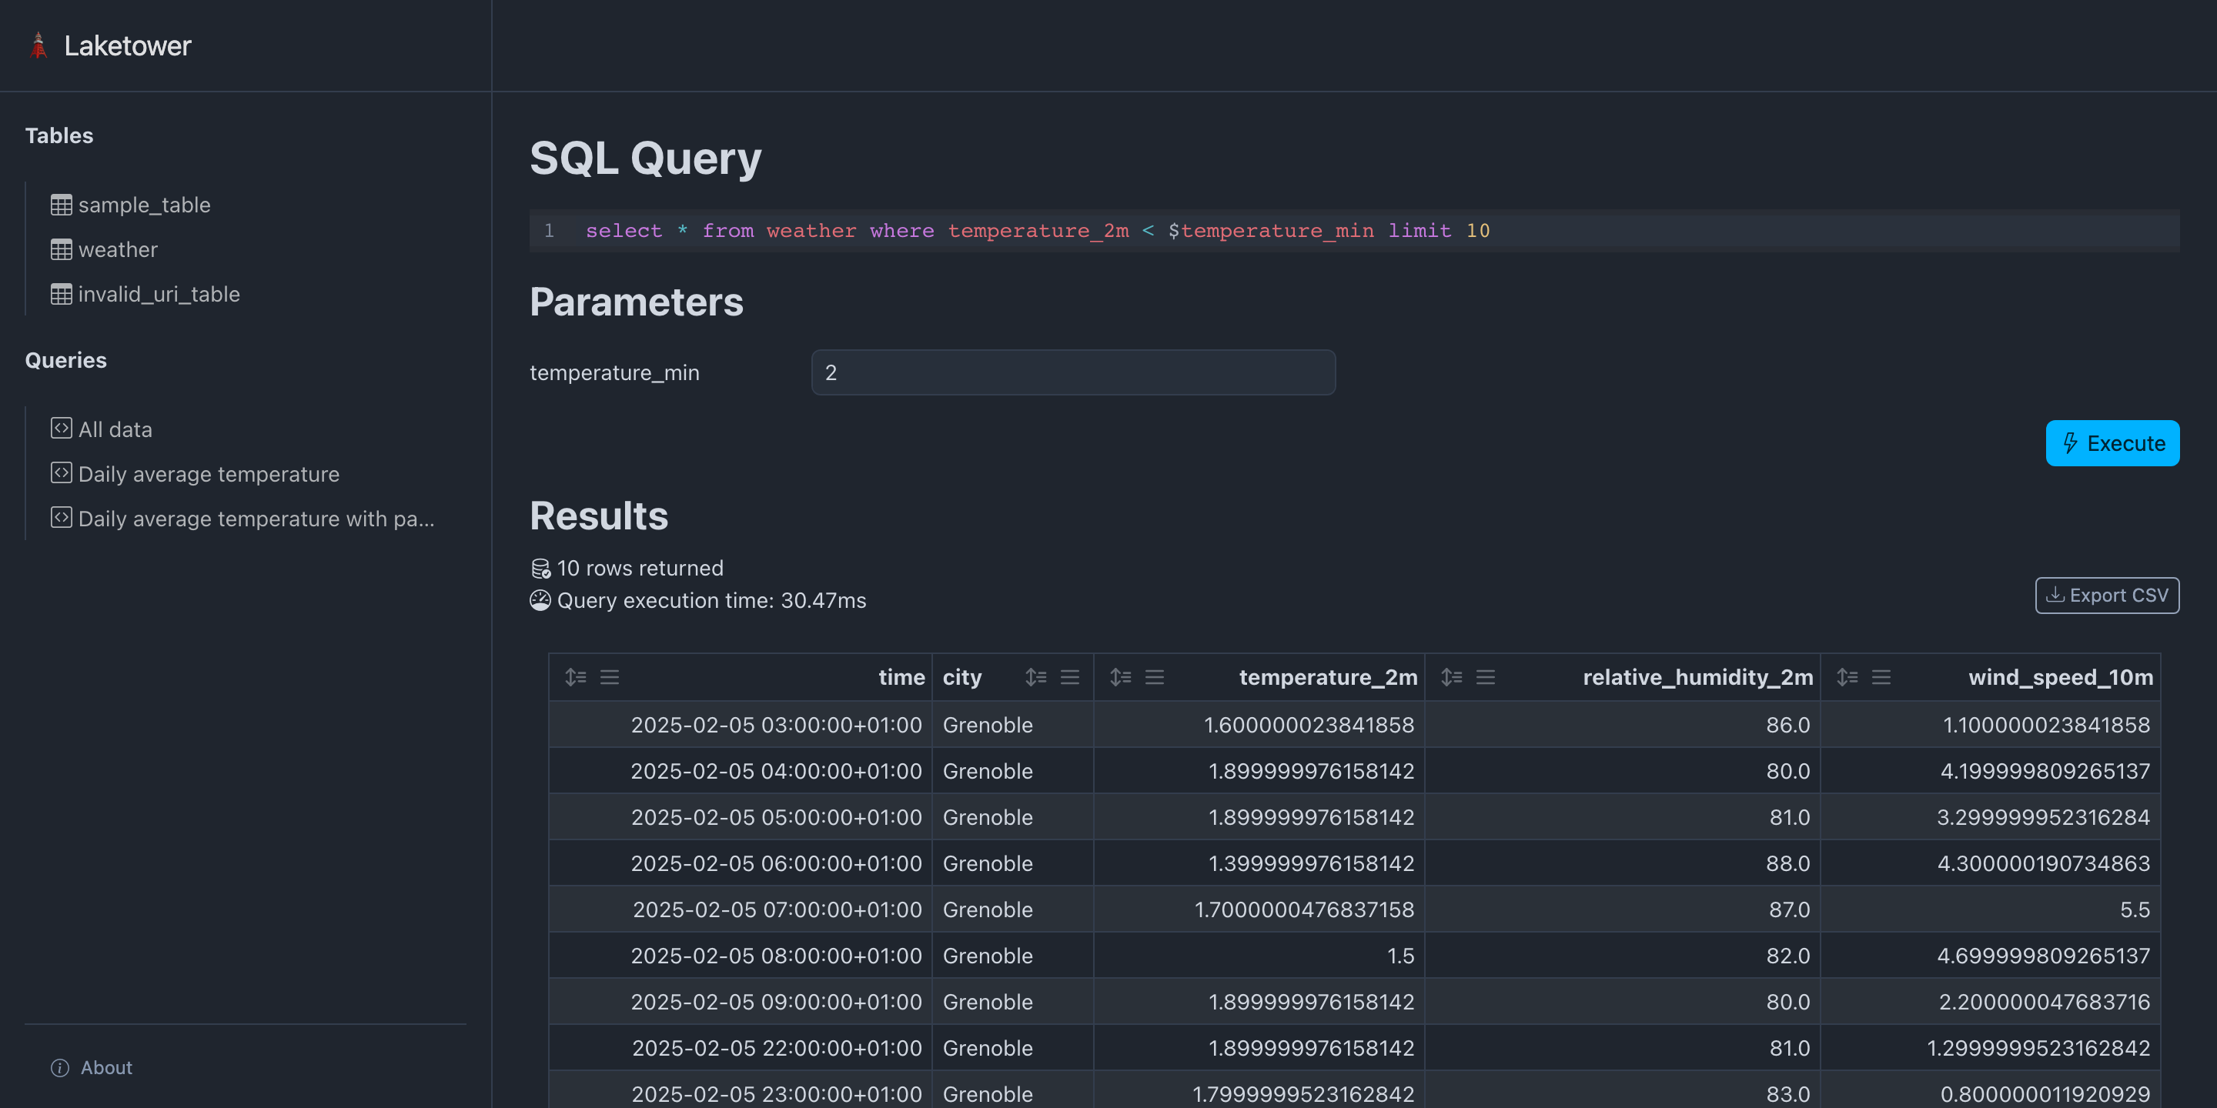Open the time column menu
This screenshot has height=1108, width=2217.
click(x=610, y=676)
